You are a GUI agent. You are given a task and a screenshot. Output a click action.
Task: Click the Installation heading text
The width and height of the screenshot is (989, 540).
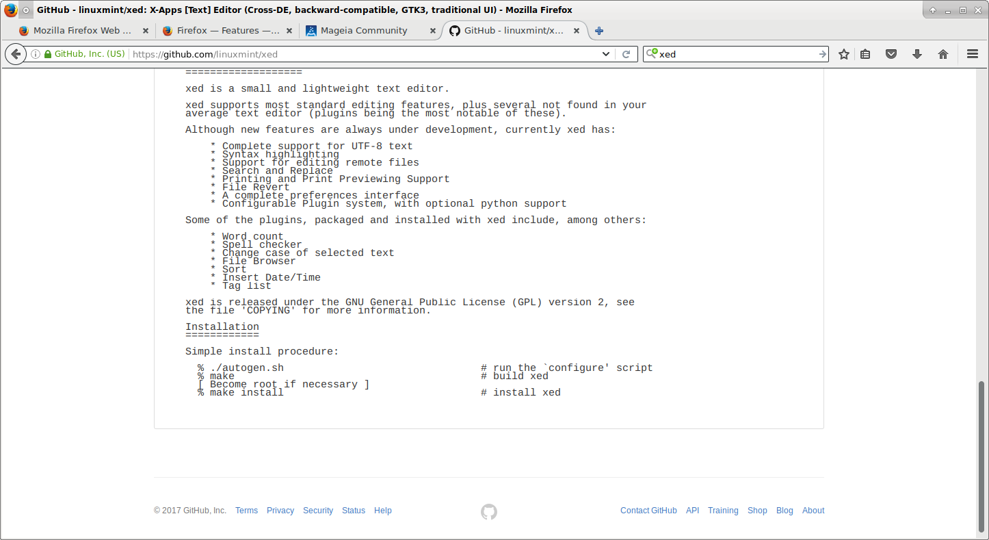[222, 327]
